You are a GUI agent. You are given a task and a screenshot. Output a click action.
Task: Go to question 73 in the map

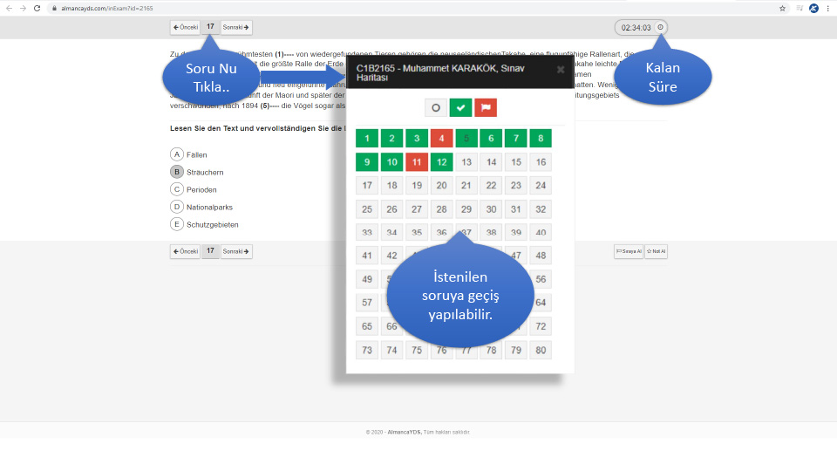point(367,351)
